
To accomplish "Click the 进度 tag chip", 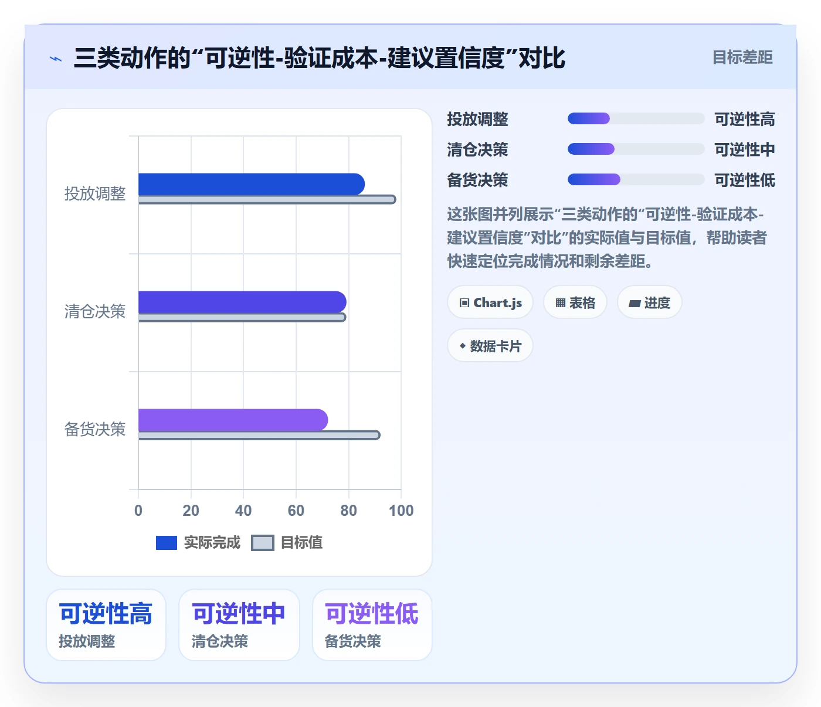I will click(649, 302).
